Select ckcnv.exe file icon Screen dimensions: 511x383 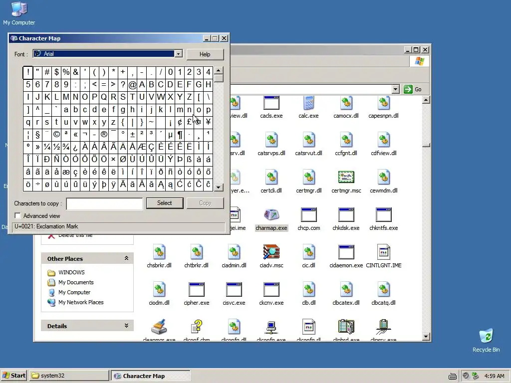tap(271, 290)
